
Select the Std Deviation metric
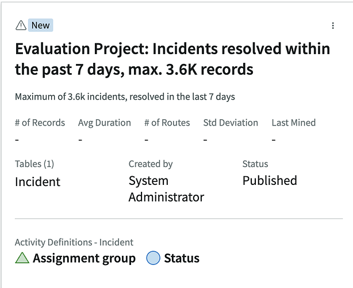(x=231, y=123)
